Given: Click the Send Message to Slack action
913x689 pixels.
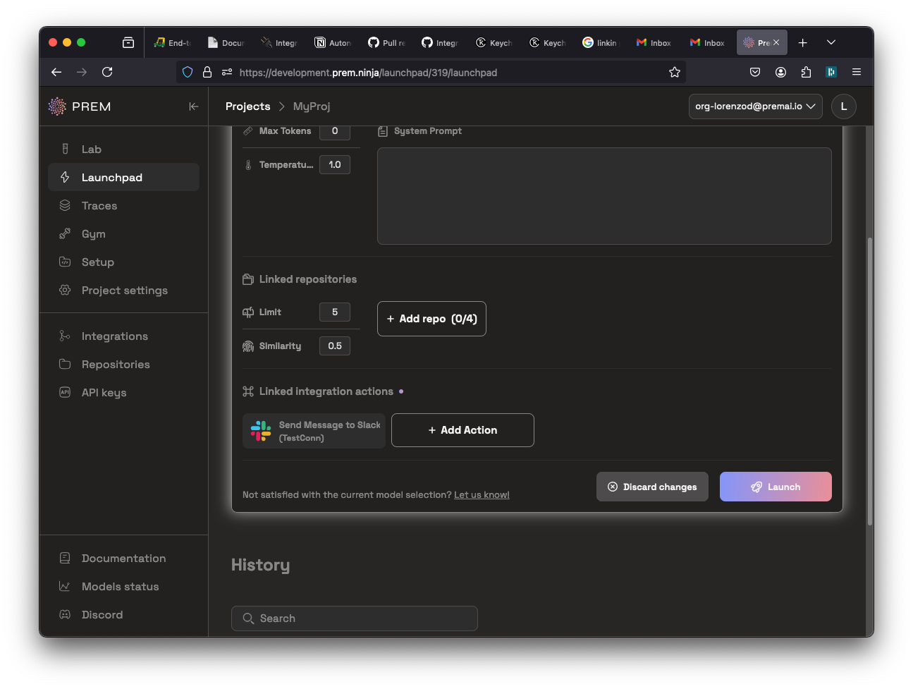Looking at the screenshot, I should (314, 431).
